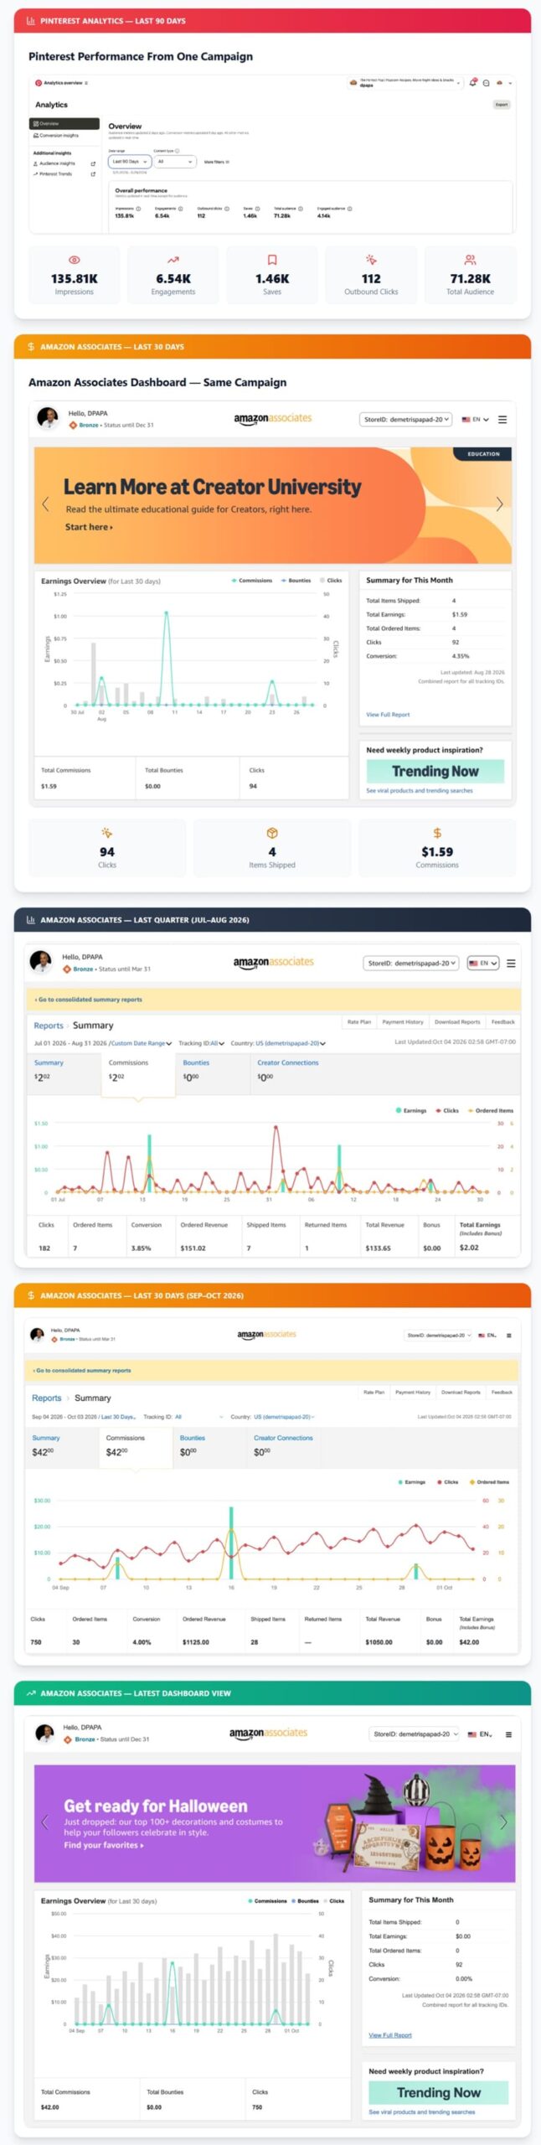The width and height of the screenshot is (541, 2145).
Task: Open StoreID dropdown in the Halloween dashboard
Action: tap(415, 1734)
